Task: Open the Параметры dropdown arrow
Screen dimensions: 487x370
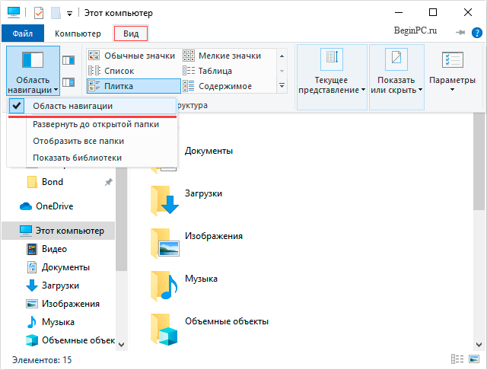Action: pos(453,90)
